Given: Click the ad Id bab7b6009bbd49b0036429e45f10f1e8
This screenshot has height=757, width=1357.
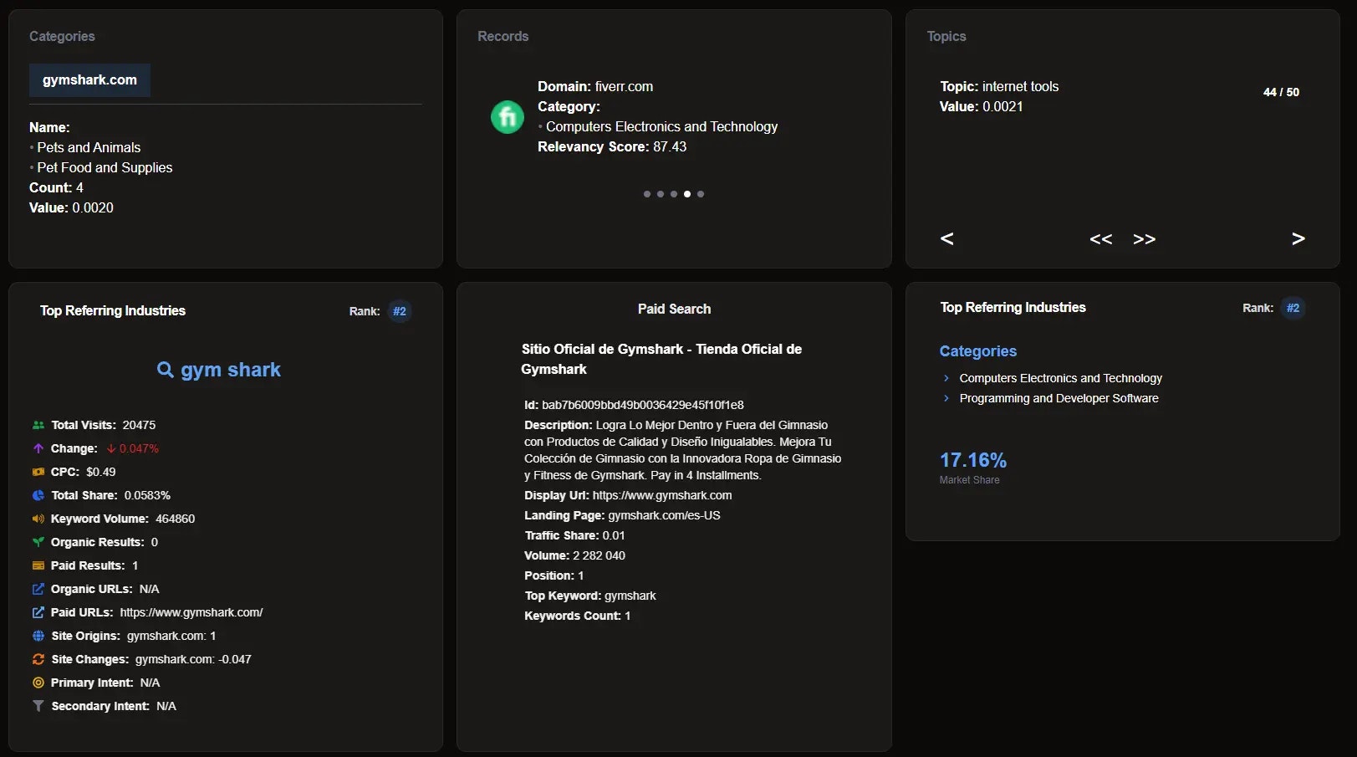Looking at the screenshot, I should click(643, 405).
